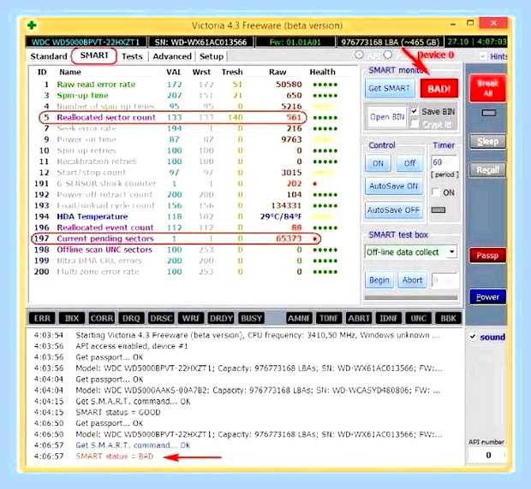The height and width of the screenshot is (489, 531).
Task: Click the API number field
Action: [x=487, y=455]
